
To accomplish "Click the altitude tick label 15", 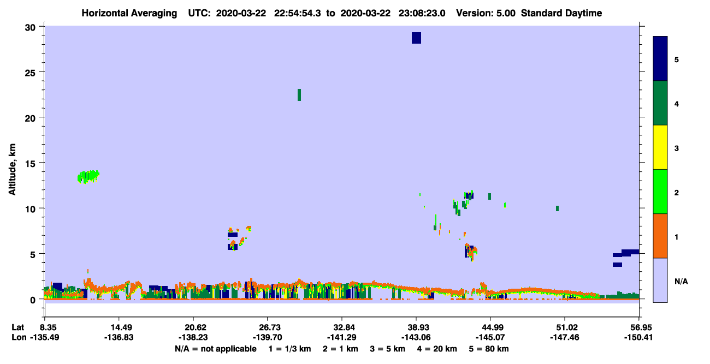I will tap(32, 163).
